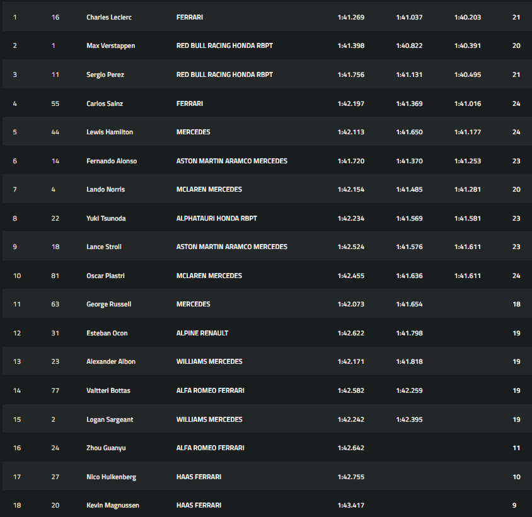Viewport: 532px width, 517px height.
Task: Select Oscar Piastri's row
Action: coord(104,276)
